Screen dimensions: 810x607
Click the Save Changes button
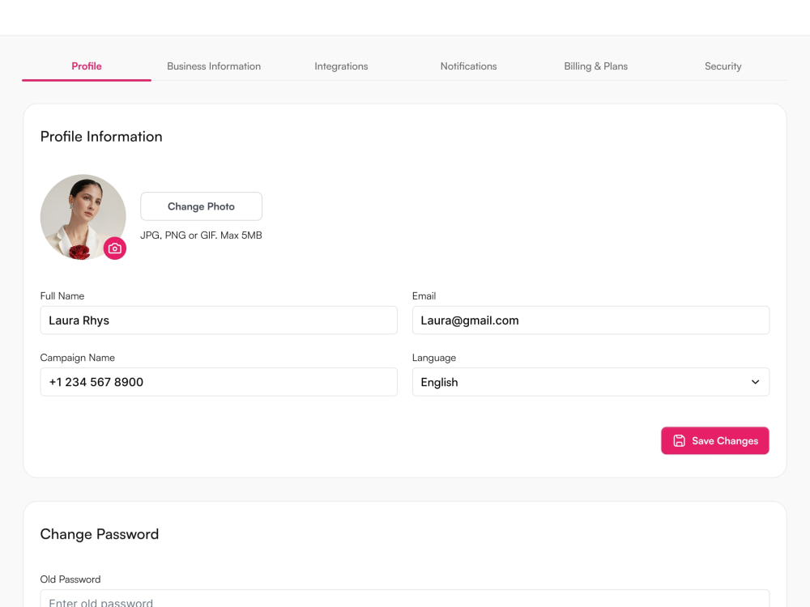coord(715,441)
